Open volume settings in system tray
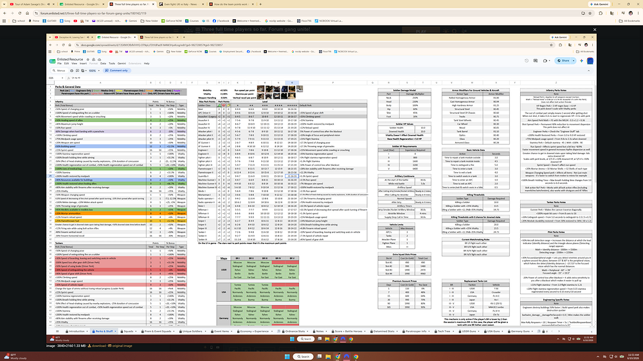643x361 pixels. 617,357
